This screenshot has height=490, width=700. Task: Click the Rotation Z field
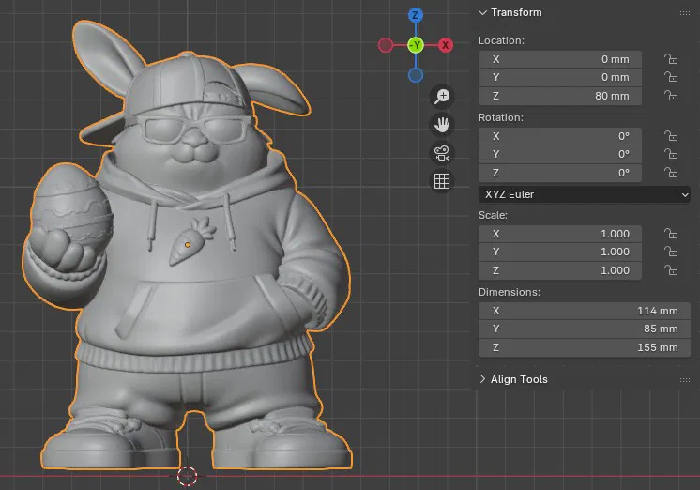click(560, 173)
